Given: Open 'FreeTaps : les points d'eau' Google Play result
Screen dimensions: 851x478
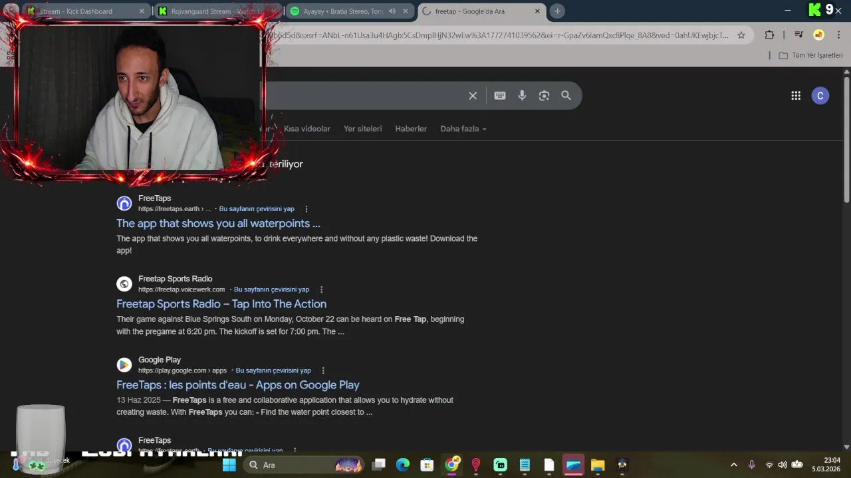Looking at the screenshot, I should [x=238, y=385].
